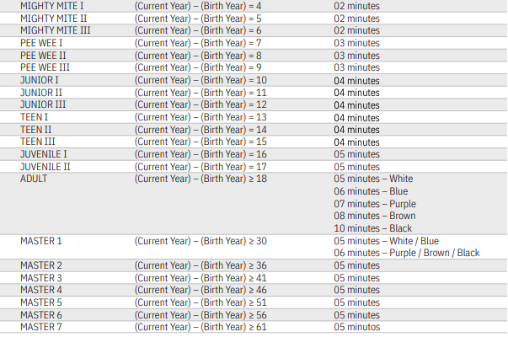
Task: Click the ADULT division label
Action: [34, 179]
